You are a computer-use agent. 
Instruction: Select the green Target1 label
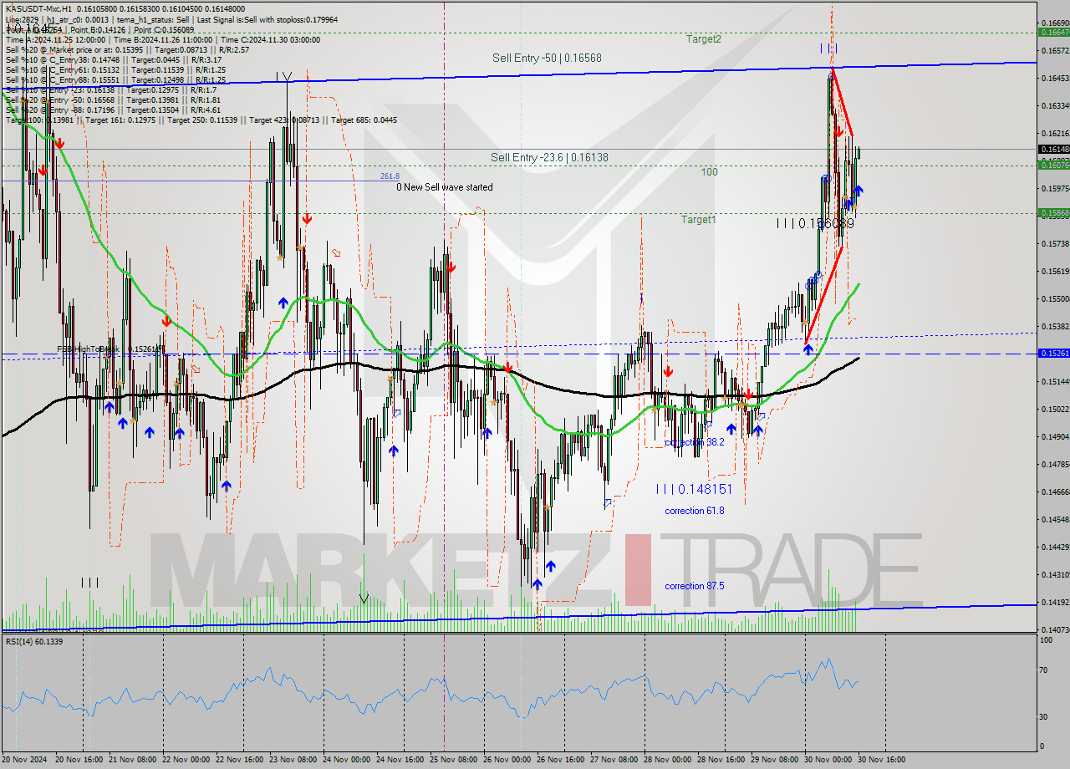pos(698,220)
